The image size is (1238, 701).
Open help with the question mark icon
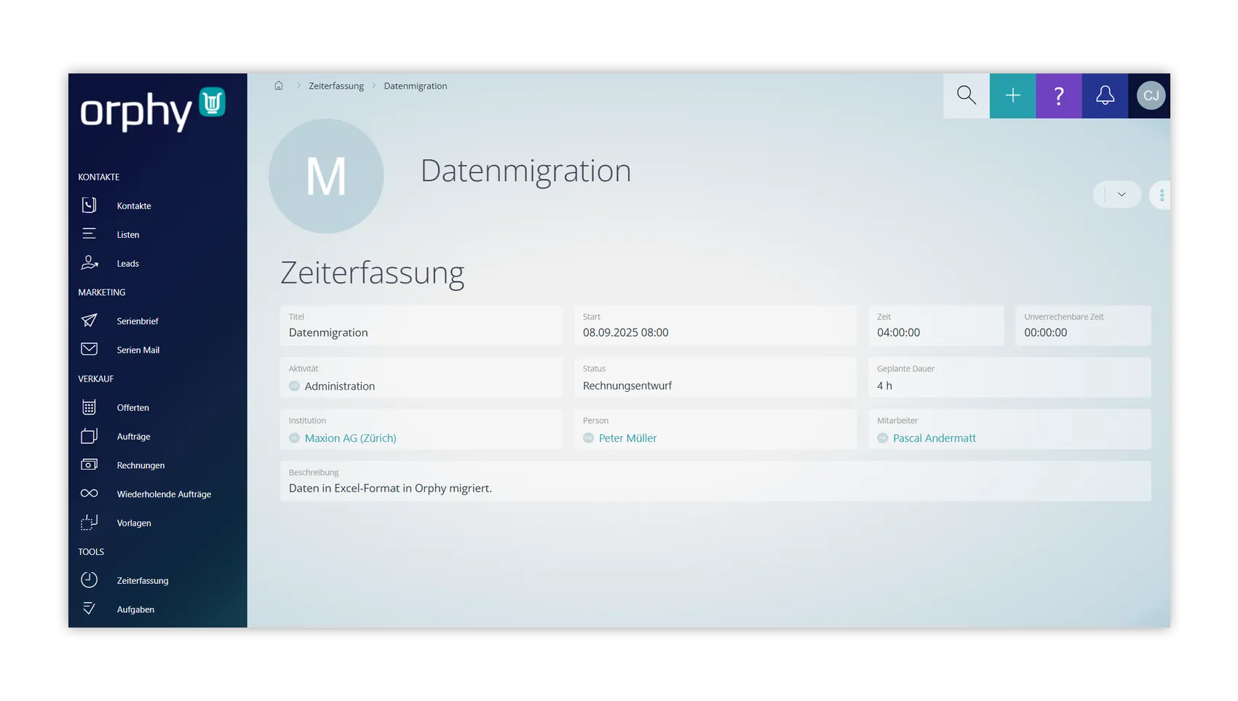click(1059, 95)
